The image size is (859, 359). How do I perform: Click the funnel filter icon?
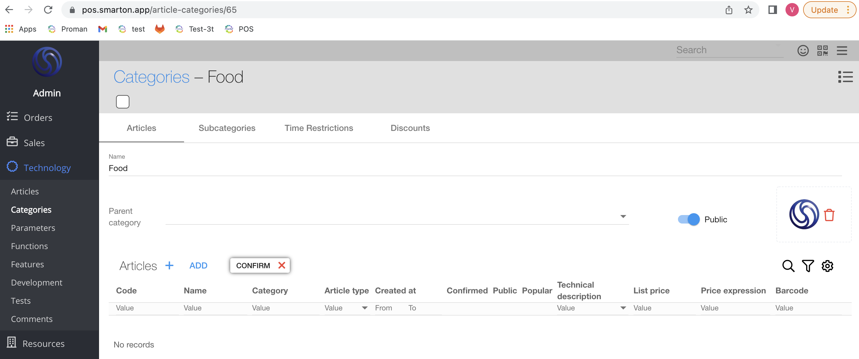[x=808, y=266]
